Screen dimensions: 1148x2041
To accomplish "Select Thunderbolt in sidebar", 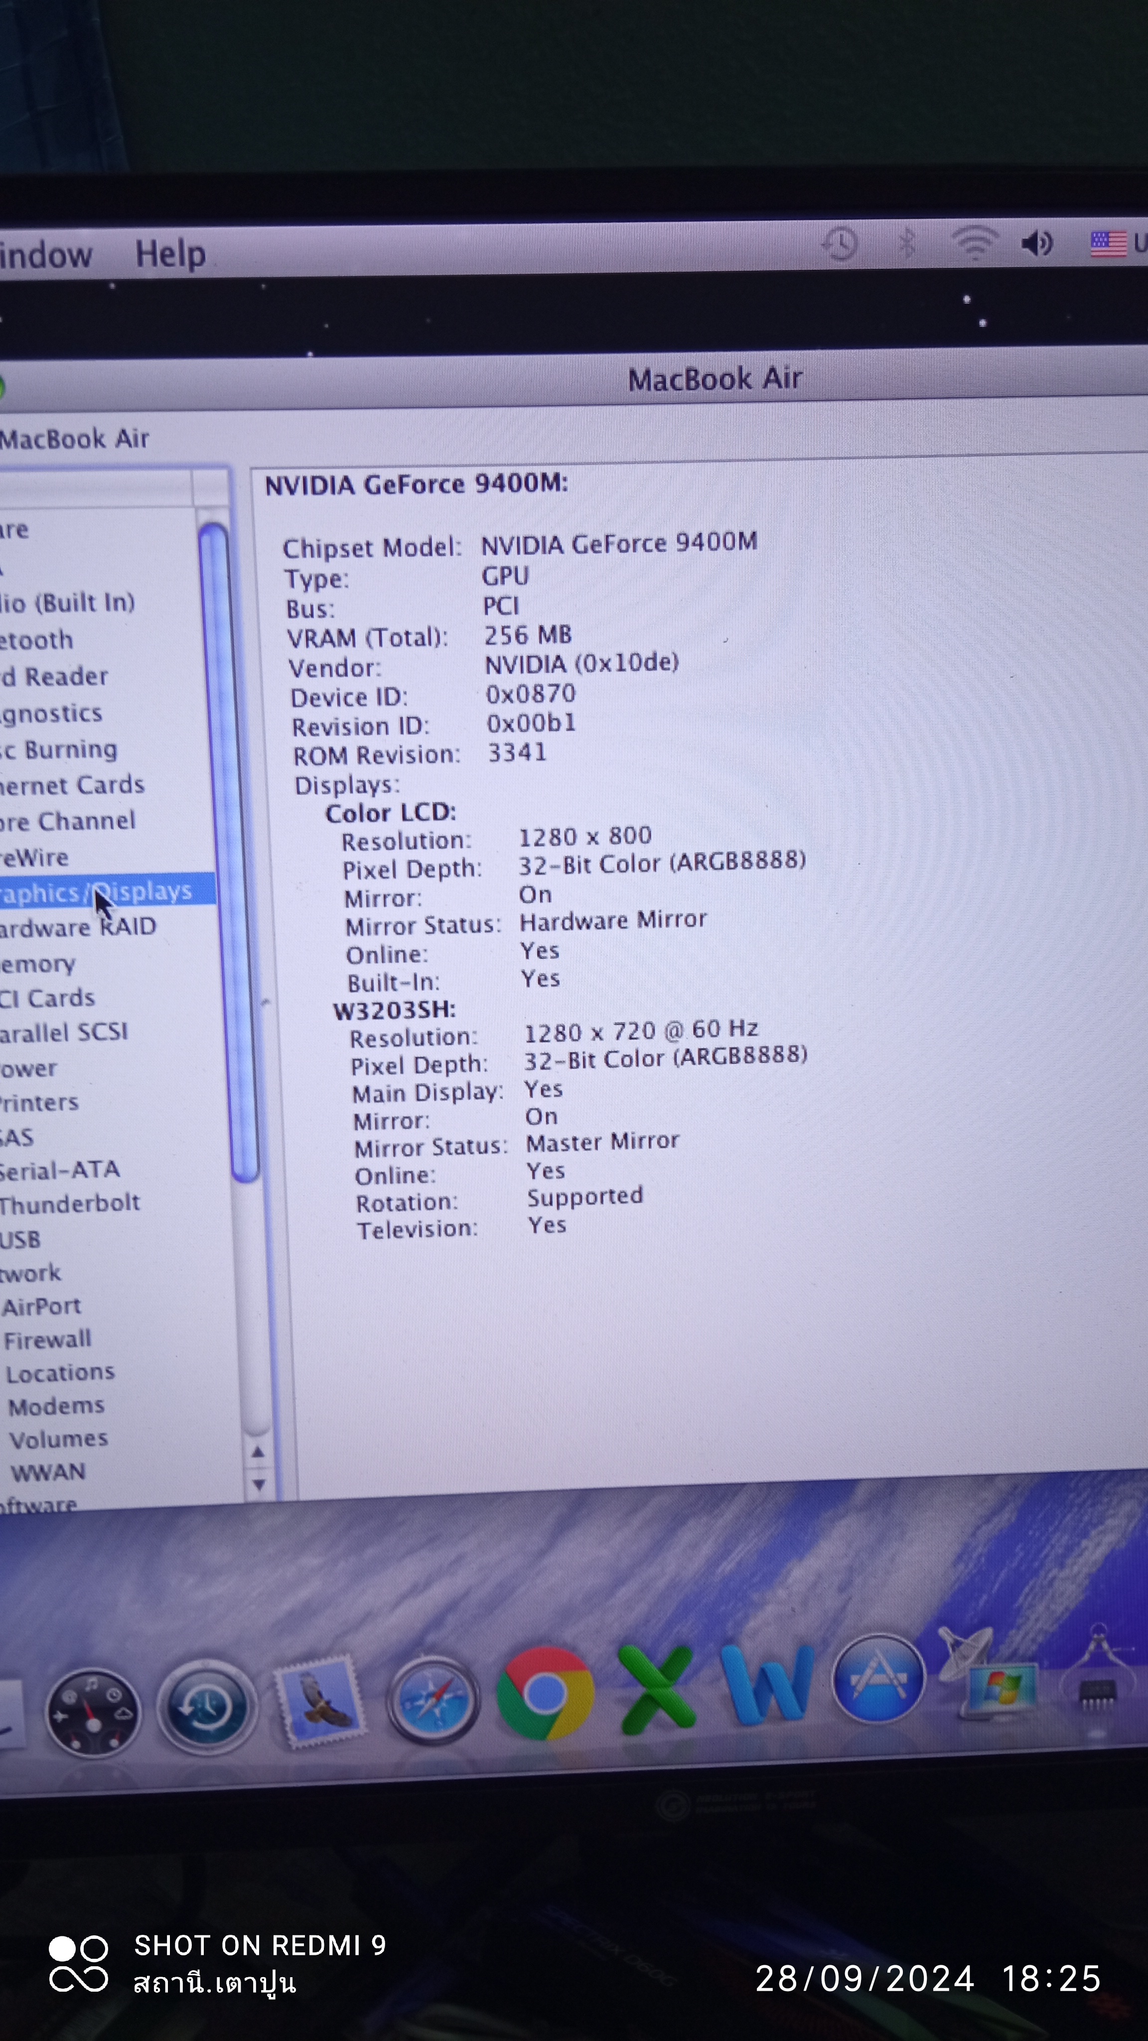I will (71, 1204).
